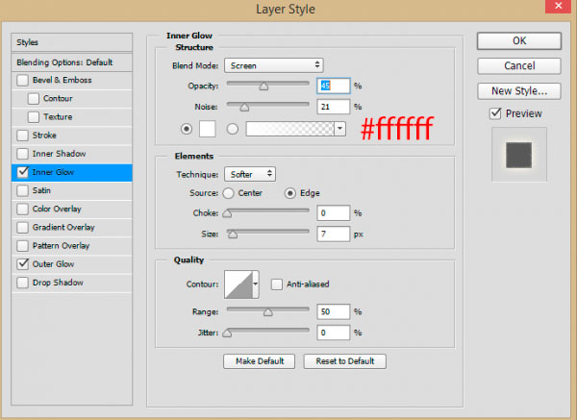577x420 pixels.
Task: Click the Range slider handle
Action: pyautogui.click(x=268, y=312)
